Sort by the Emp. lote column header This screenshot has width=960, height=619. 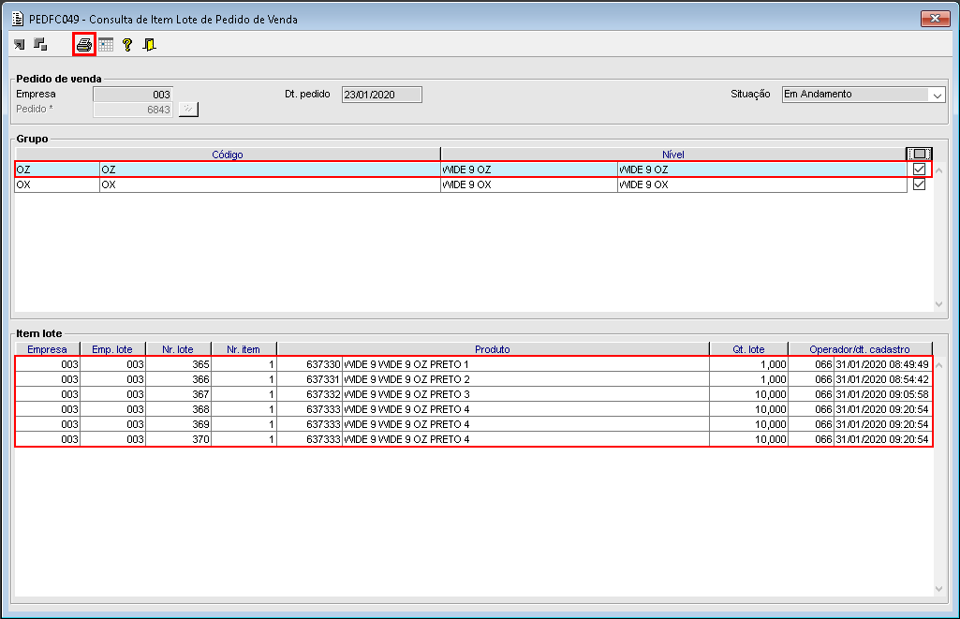tap(112, 349)
